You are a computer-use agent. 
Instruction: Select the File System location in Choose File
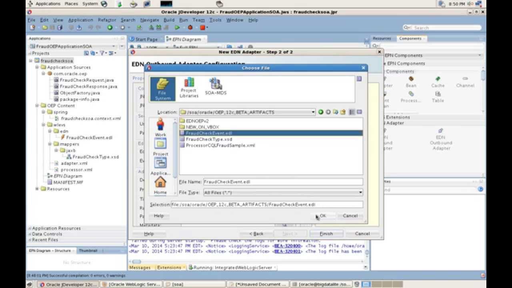tap(162, 89)
